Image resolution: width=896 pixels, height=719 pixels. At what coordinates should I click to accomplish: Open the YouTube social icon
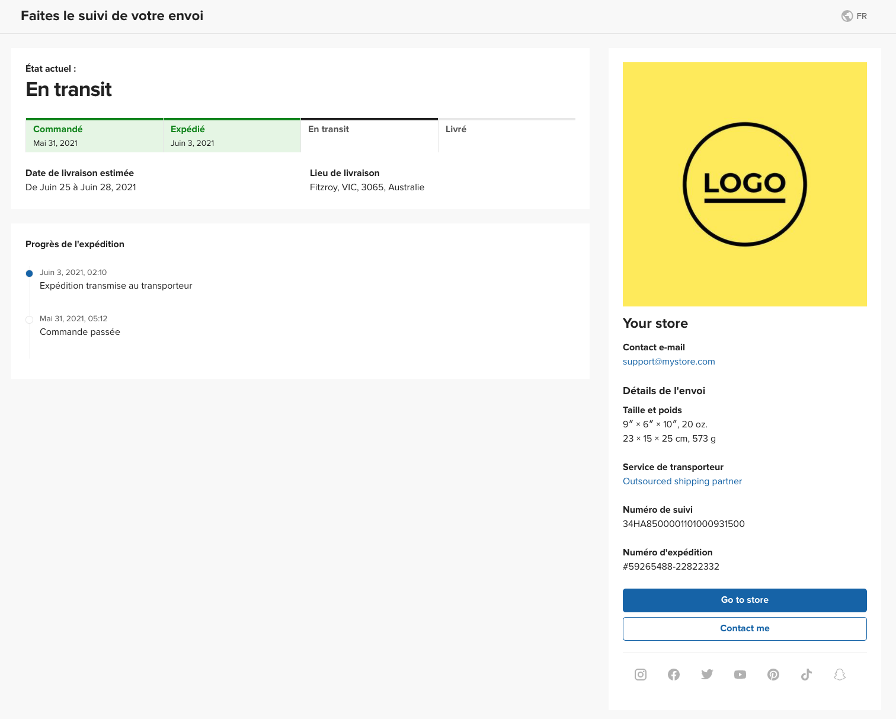(x=740, y=675)
